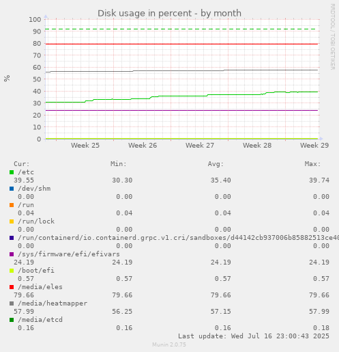Click the red /media/eles legend swatch

pyautogui.click(x=12, y=287)
